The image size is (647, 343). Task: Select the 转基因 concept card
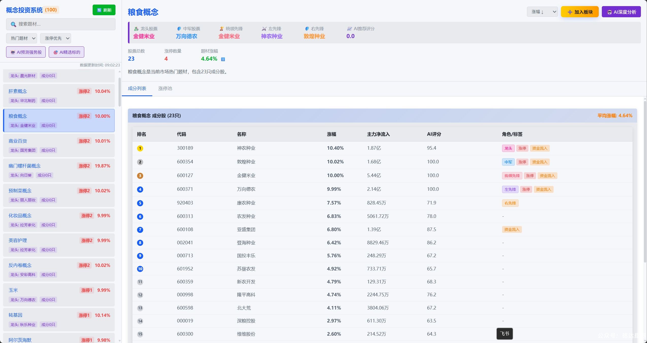pos(59,320)
